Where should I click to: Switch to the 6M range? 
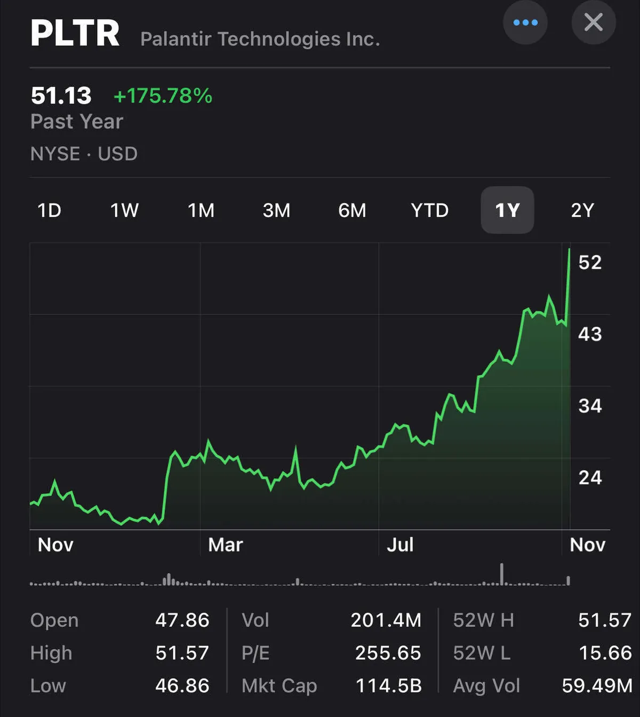(x=352, y=210)
